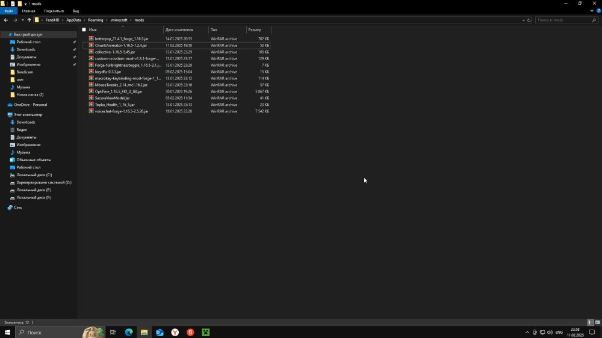602x338 pixels.
Task: Click the search magnifier icon
Action: (x=594, y=20)
